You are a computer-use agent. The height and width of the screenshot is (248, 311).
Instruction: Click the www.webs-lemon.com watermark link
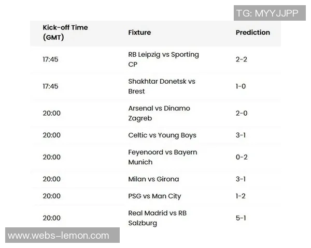pyautogui.click(x=59, y=236)
